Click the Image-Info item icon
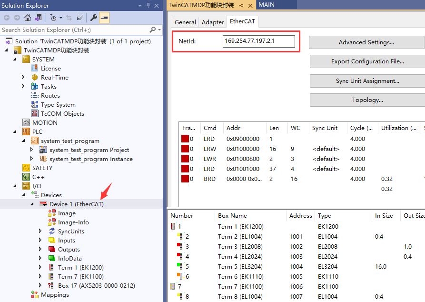 coord(52,222)
